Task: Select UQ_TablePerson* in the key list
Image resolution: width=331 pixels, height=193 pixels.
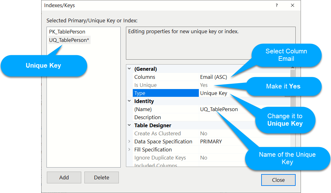Action: [69, 40]
